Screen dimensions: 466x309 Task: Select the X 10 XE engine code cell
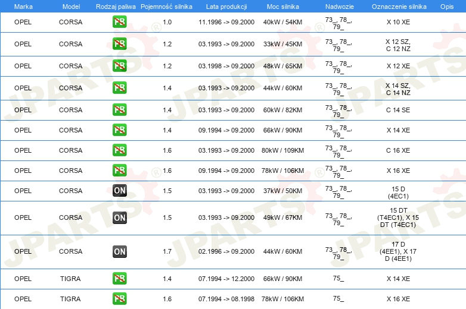[398, 22]
